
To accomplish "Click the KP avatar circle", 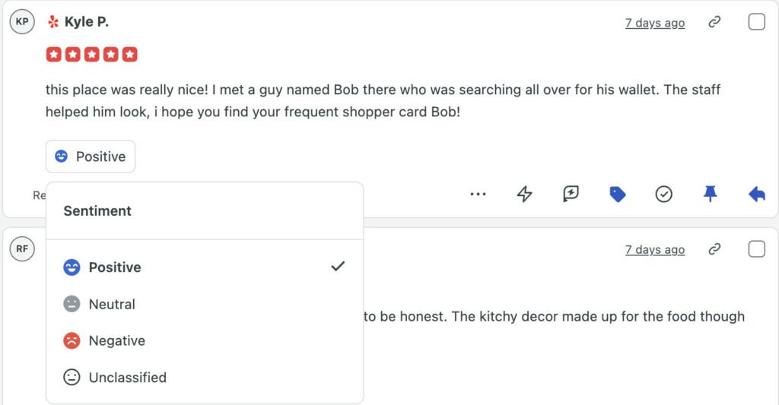I will (x=22, y=21).
